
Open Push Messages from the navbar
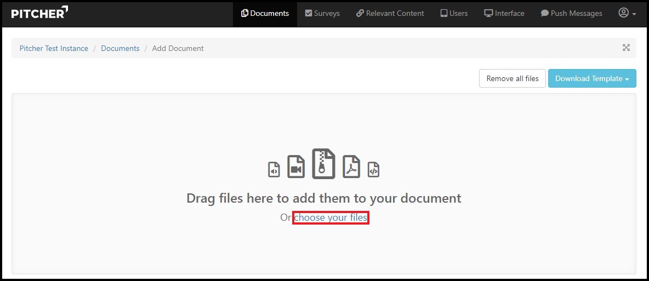coord(571,14)
